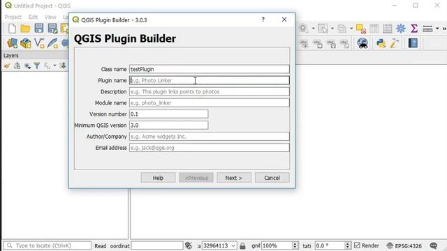Click the Class name field containing testPlugin
The image size is (447, 251).
(x=210, y=69)
